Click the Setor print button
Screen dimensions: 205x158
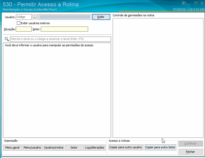pyautogui.click(x=74, y=147)
